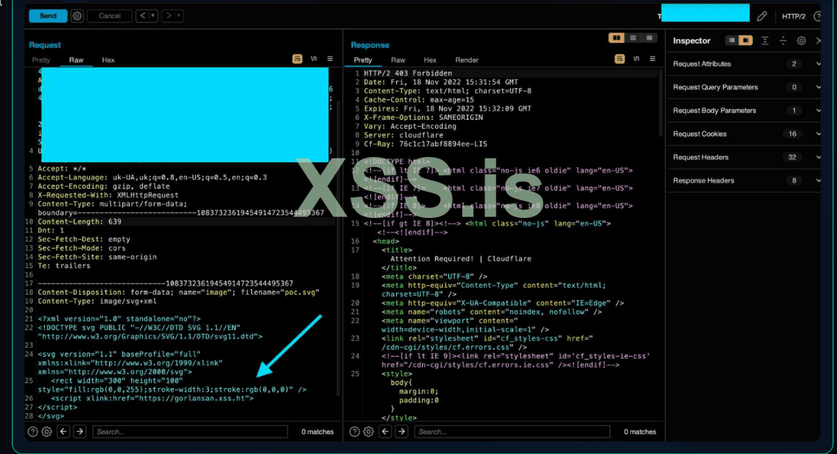Click Request search input field
837x454 pixels.
point(190,431)
